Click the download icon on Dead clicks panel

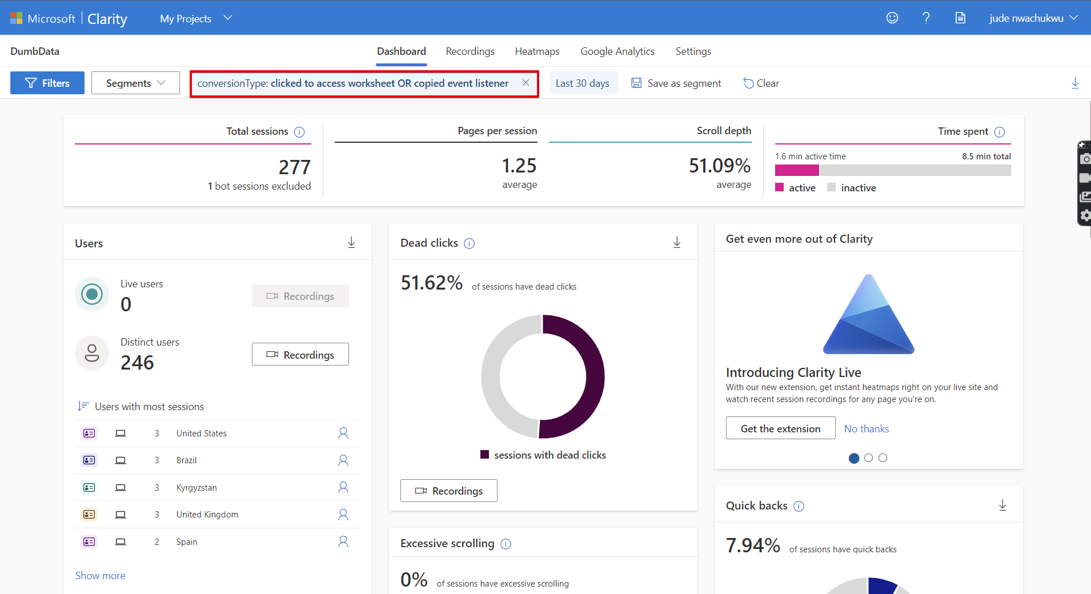click(x=677, y=242)
